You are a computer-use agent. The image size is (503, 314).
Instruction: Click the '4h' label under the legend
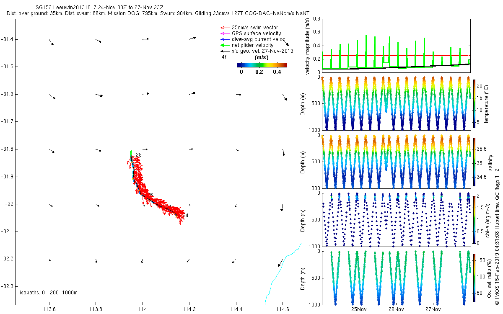224,57
